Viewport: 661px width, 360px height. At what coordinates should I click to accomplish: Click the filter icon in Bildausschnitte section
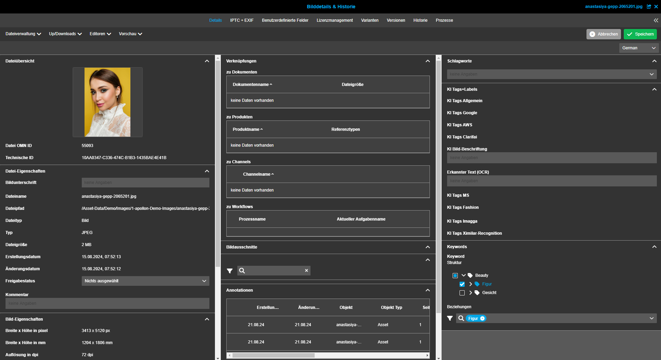(x=230, y=271)
